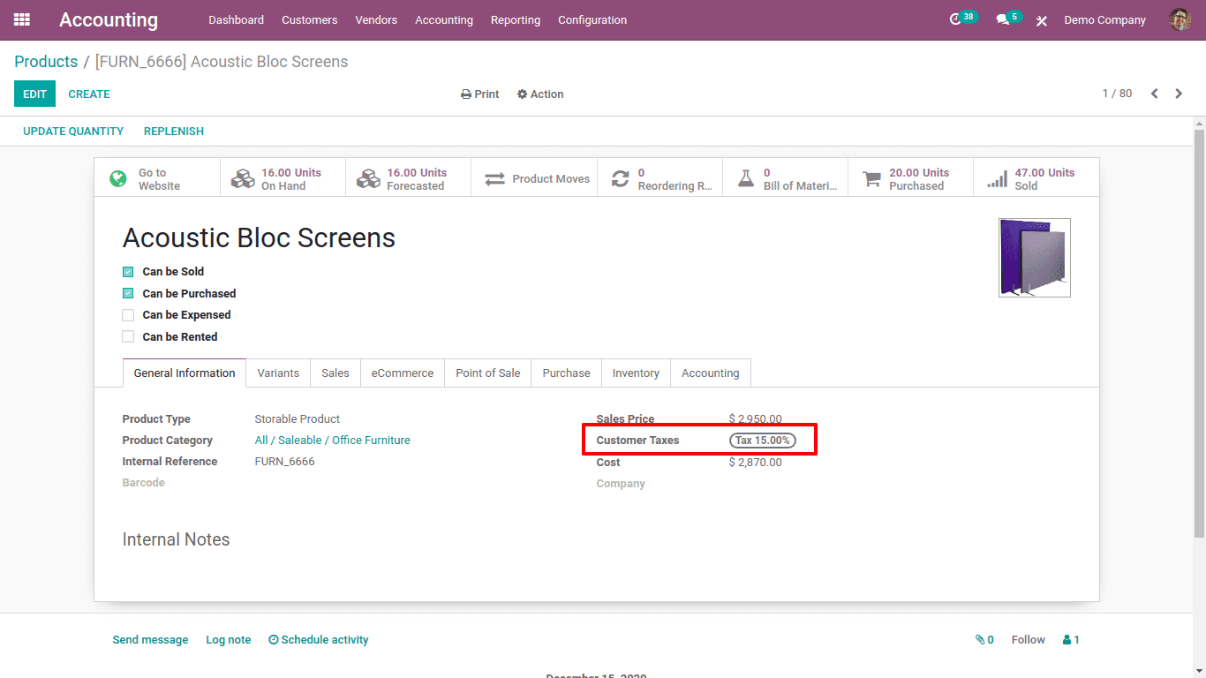
Task: Click the Acoustic Bloc Screens product image
Action: [1034, 258]
